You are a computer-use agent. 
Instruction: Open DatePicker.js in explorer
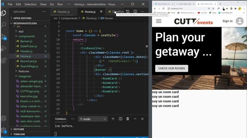point(29,46)
